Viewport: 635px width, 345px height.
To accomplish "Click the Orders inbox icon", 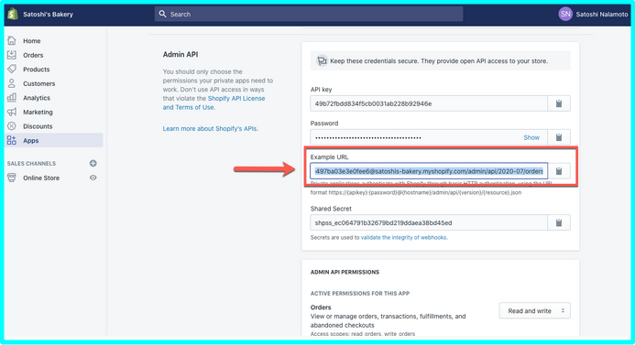I will point(12,55).
